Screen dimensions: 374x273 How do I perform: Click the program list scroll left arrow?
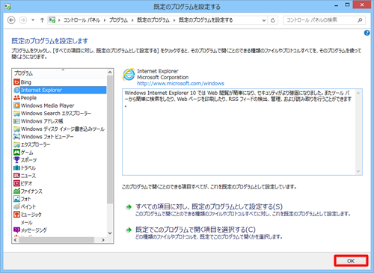point(16,240)
